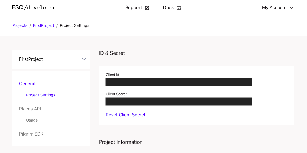Go to Projects in the breadcrumb
307x153 pixels.
click(x=20, y=25)
